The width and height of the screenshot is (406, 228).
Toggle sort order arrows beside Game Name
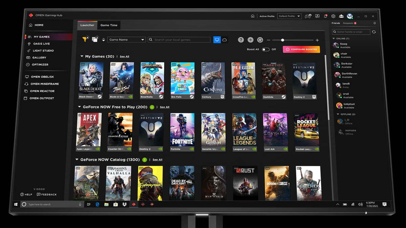103,40
